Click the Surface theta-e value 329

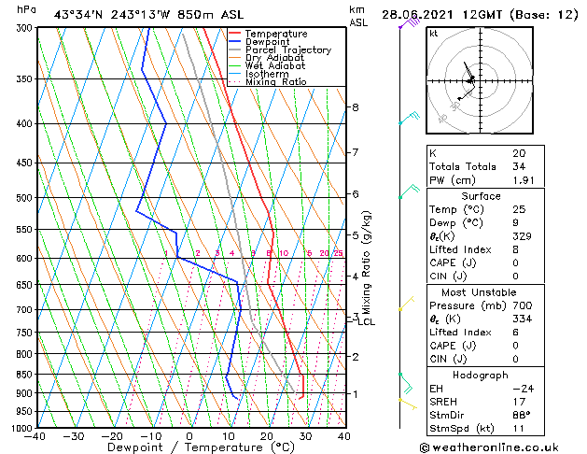pyautogui.click(x=523, y=236)
